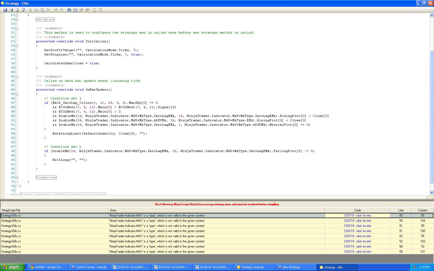This screenshot has height=271, width=434.
Task: Click the Compile icon in the toolbar
Action: [23, 10]
